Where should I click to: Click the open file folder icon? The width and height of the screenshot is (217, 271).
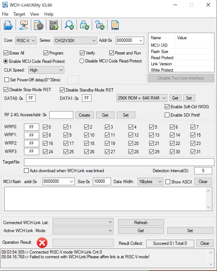(x=8, y=25)
